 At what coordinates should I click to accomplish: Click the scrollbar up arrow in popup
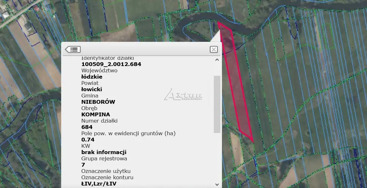pyautogui.click(x=217, y=60)
